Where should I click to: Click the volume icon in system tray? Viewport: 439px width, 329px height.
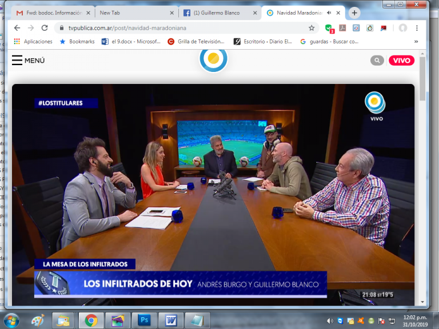(x=330, y=320)
